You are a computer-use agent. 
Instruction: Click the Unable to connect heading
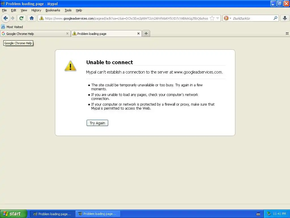[110, 62]
